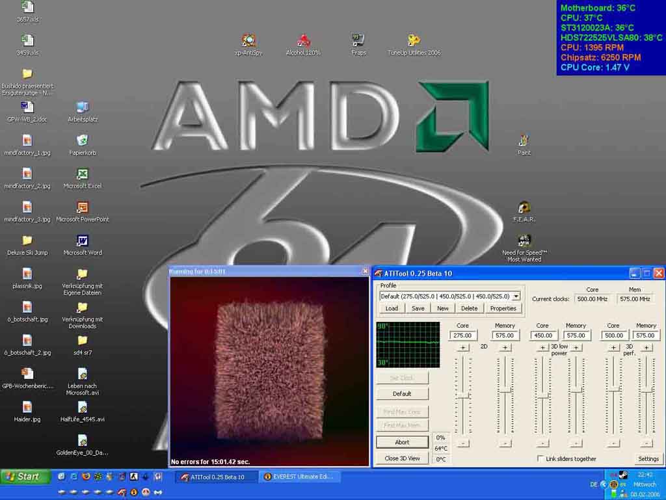Enable Link sliders together checkbox
666x500 pixels.
coord(540,458)
